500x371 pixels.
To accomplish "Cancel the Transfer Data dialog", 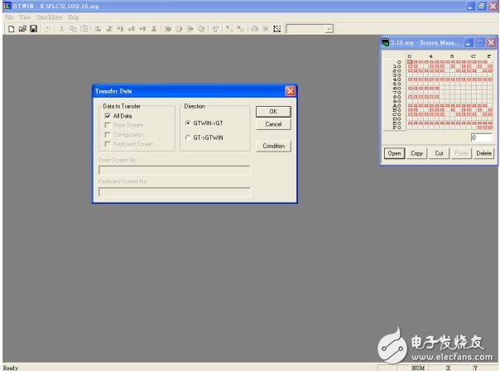I will pyautogui.click(x=273, y=124).
